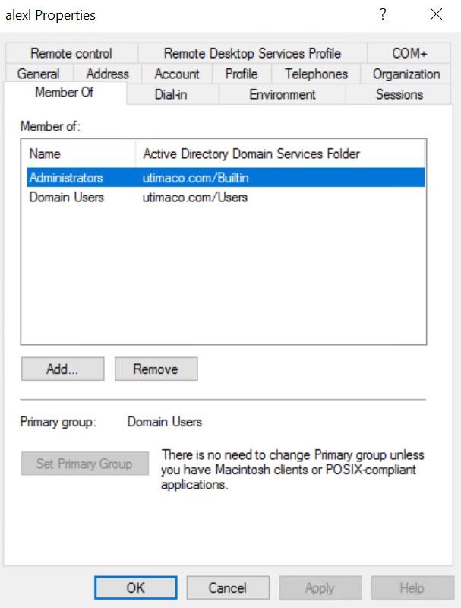This screenshot has height=608, width=461.
Task: Click the Help button
Action: (412, 587)
